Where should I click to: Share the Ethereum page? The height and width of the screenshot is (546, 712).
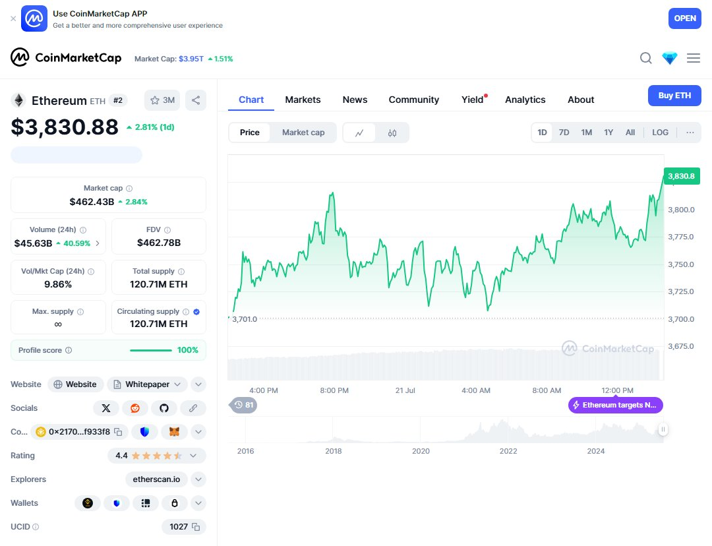click(194, 100)
